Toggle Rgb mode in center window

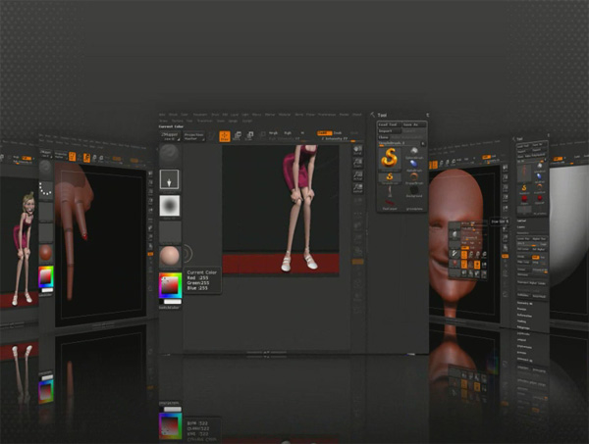288,132
